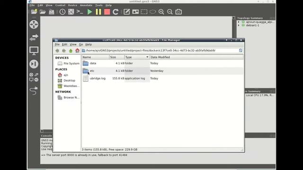Open File Manager Help menu
This screenshot has height=170, width=303.
[89, 44]
